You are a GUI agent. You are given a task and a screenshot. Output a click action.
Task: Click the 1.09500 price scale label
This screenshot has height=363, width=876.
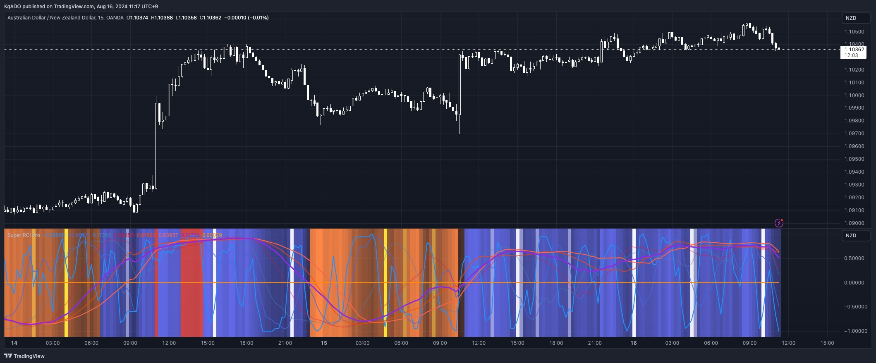pyautogui.click(x=854, y=159)
